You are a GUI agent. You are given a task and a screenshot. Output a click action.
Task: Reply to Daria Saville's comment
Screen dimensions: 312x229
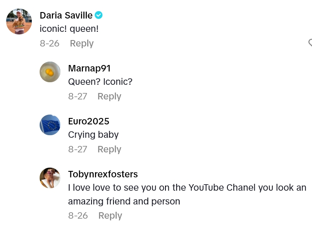tap(82, 43)
